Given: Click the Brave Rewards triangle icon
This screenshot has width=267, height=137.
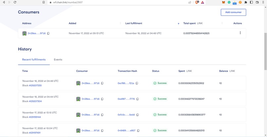Looking at the screenshot, I should click(202, 2).
